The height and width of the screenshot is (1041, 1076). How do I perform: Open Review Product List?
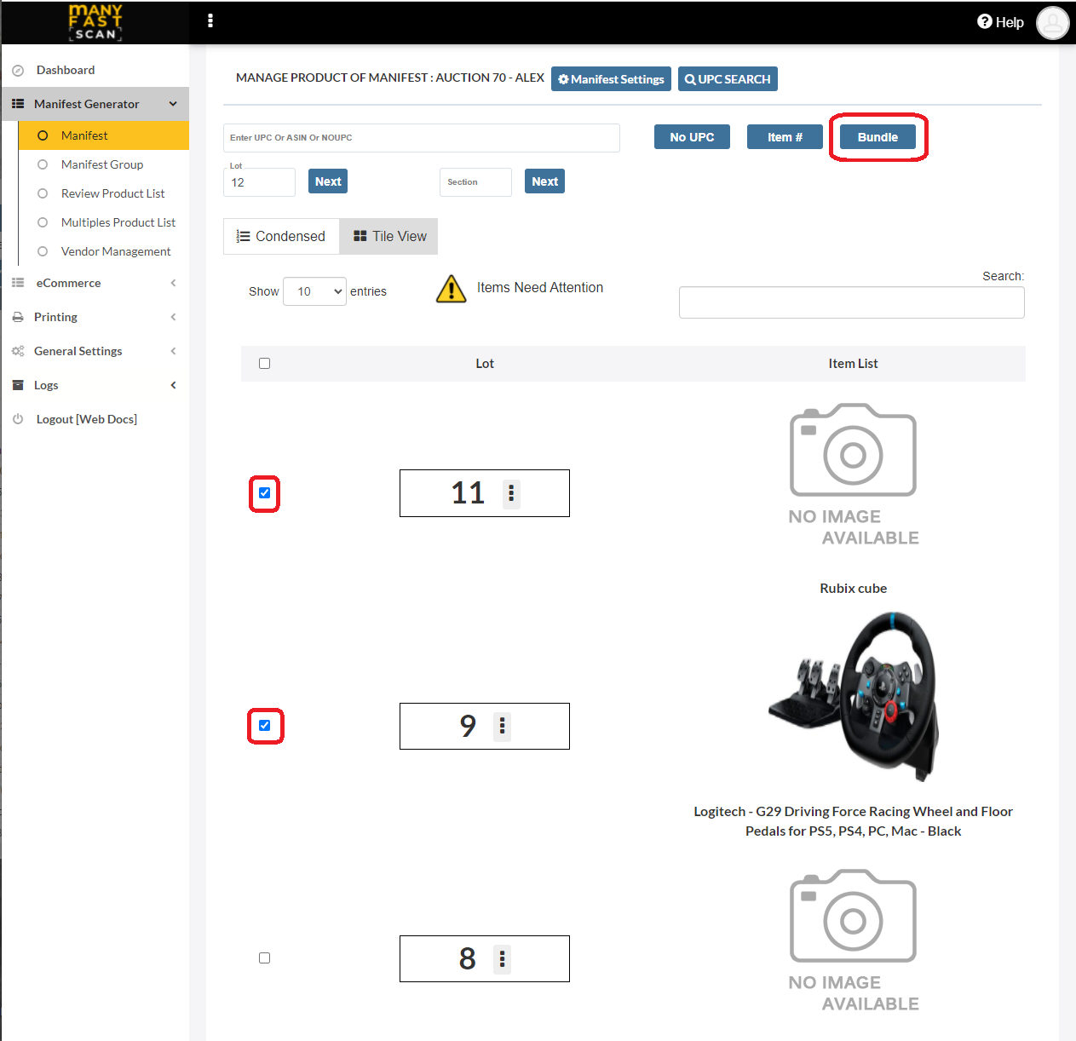click(x=113, y=193)
